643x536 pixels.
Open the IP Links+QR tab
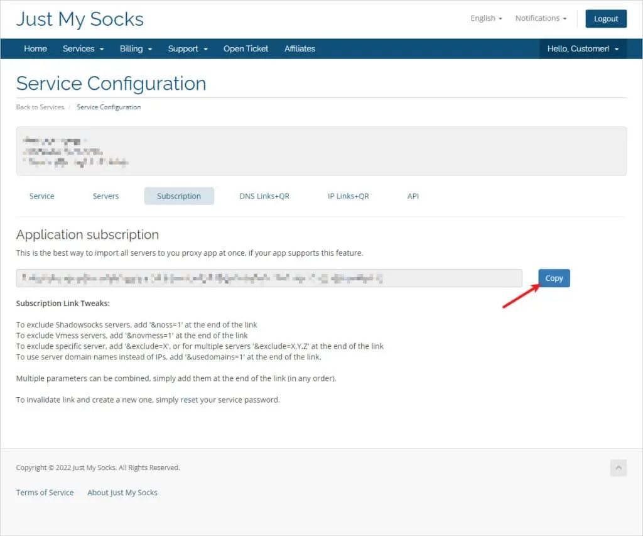click(348, 196)
